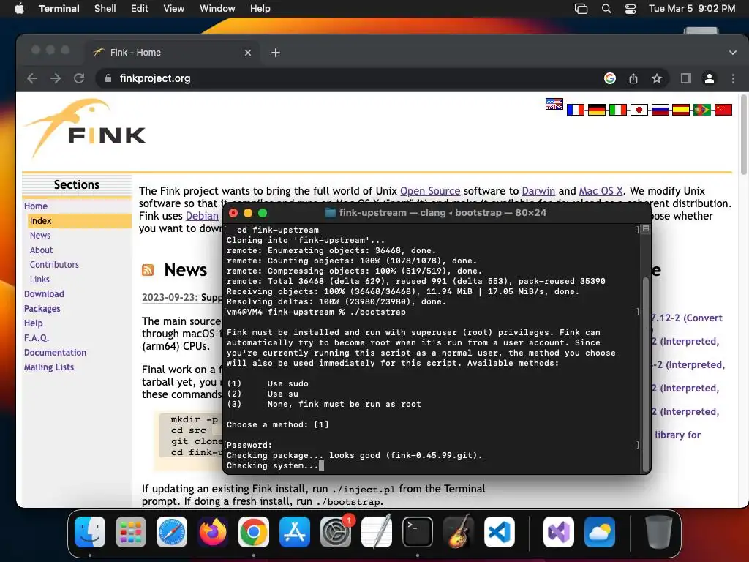Viewport: 749px width, 562px height.
Task: Switch site to Italian flag
Action: (x=617, y=110)
